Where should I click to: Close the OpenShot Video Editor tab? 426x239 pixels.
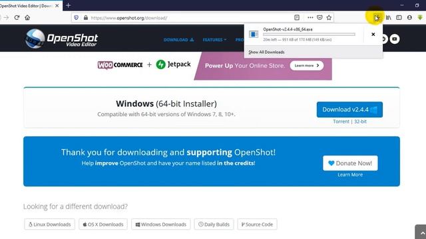tap(57, 5)
